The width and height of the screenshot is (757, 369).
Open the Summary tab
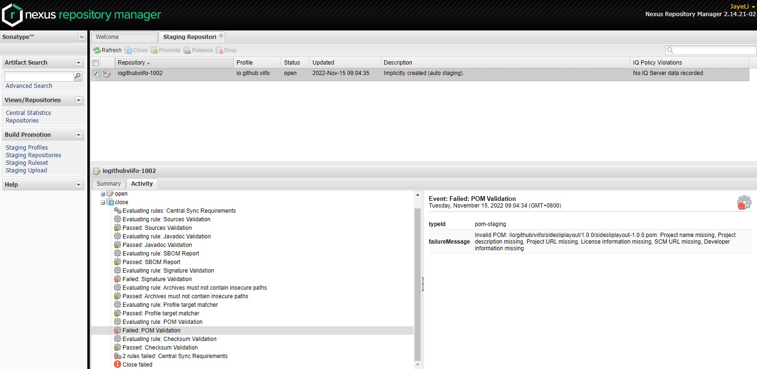point(109,184)
